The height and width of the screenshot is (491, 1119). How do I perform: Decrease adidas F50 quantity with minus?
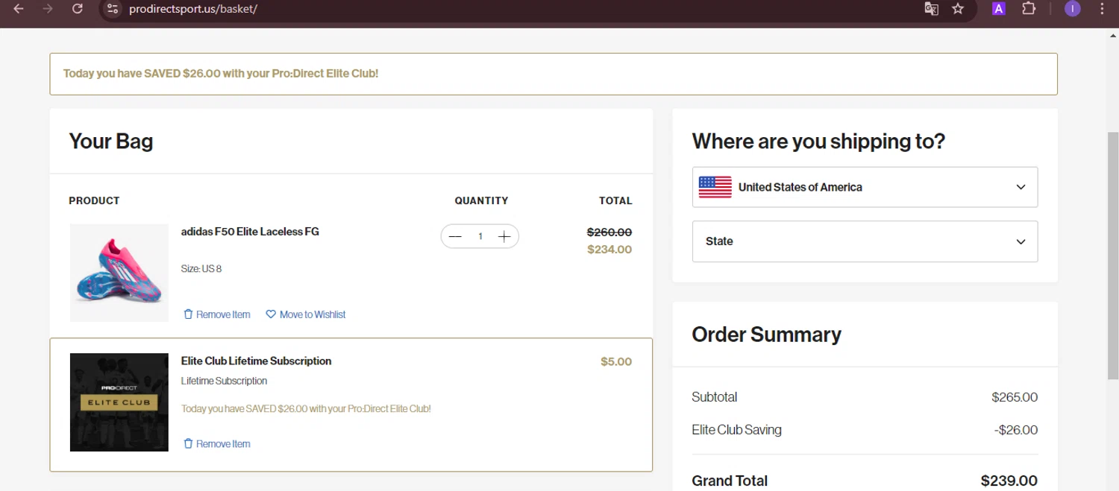tap(456, 237)
